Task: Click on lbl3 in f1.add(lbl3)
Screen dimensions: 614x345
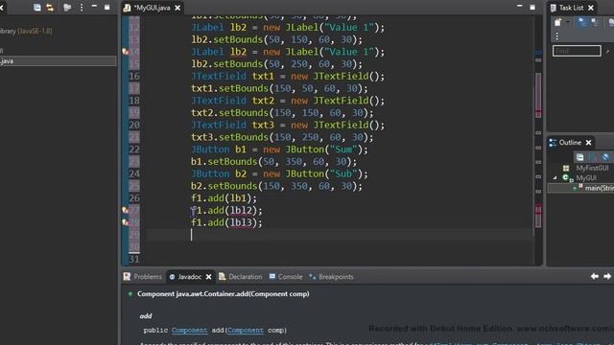Action: coord(241,222)
